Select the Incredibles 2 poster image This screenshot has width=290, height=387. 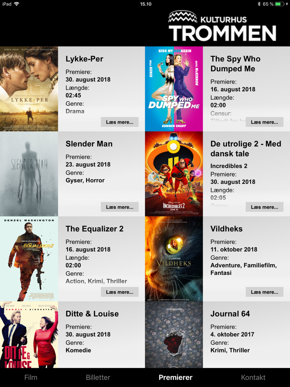click(174, 174)
